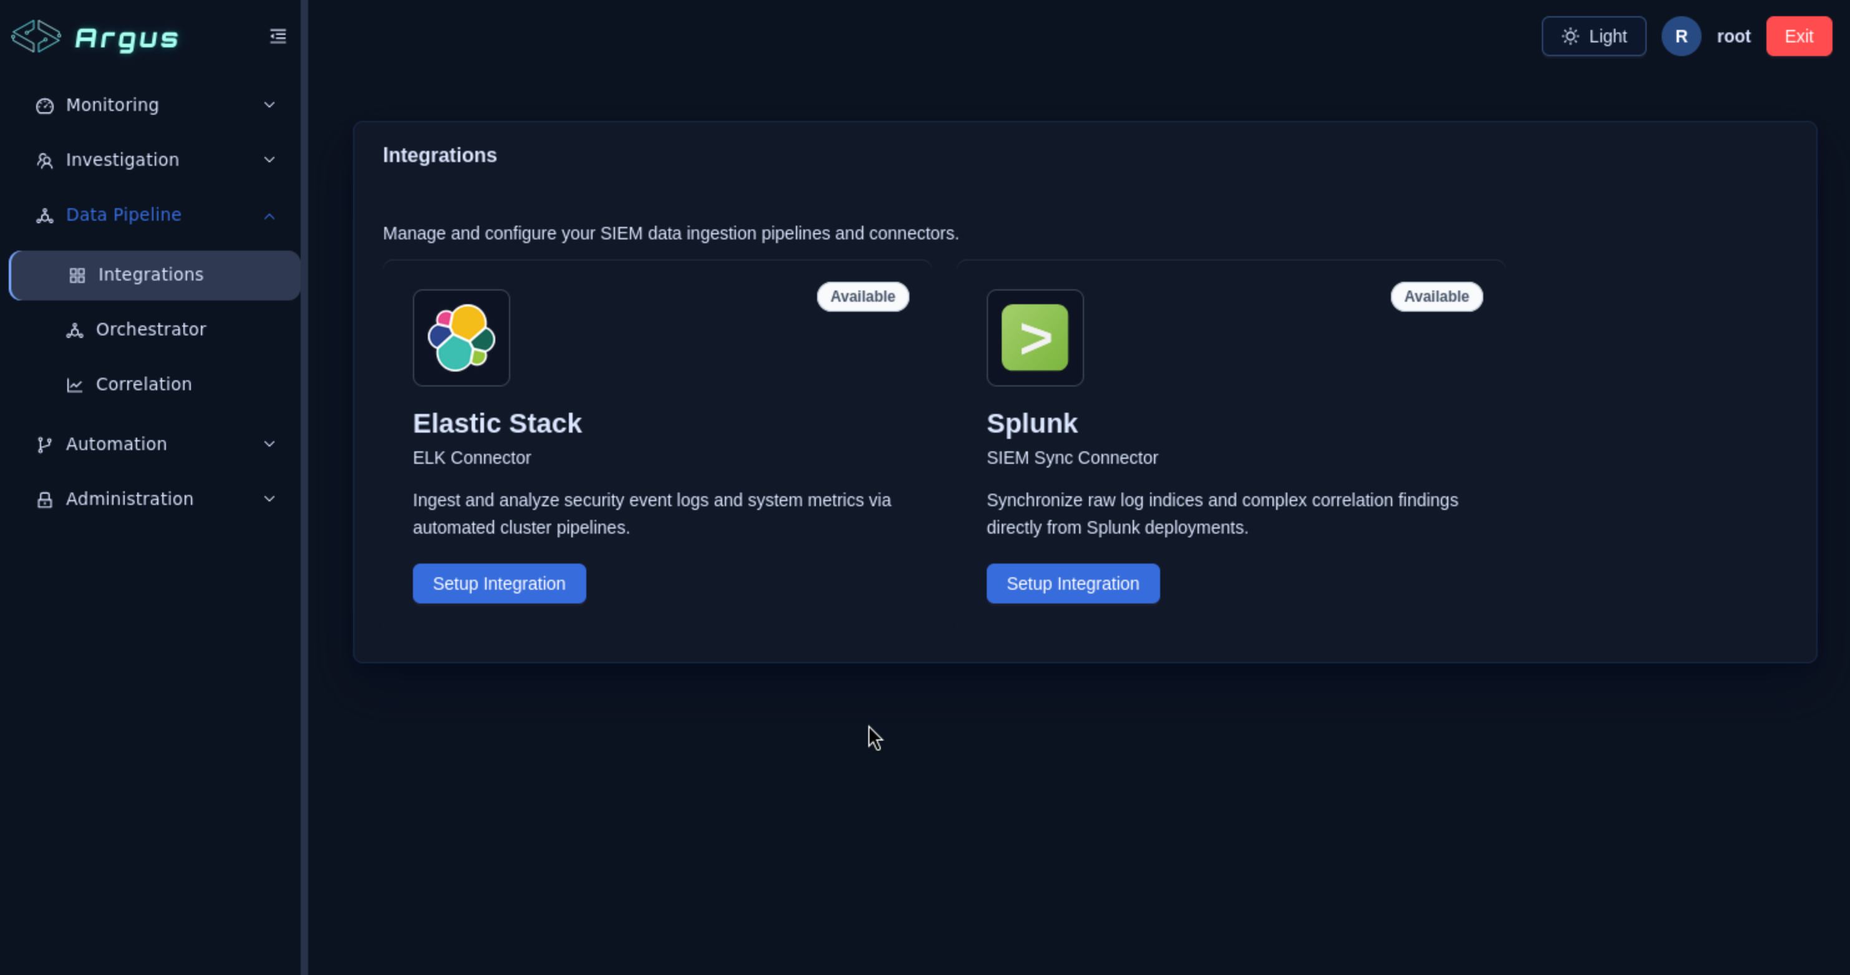Click the Elastic Stack logo
The image size is (1850, 975).
(x=461, y=337)
